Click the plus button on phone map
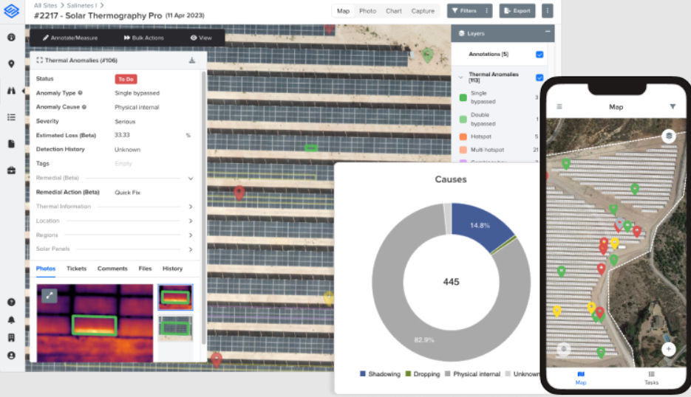The image size is (691, 397). click(x=669, y=349)
